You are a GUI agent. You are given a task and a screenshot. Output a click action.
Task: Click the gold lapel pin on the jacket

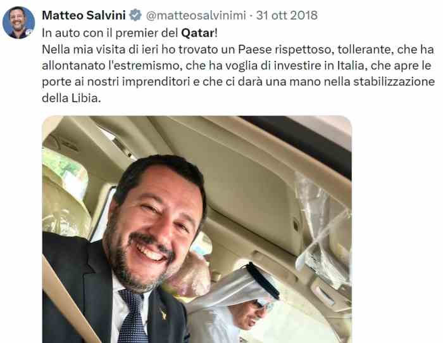[163, 313]
